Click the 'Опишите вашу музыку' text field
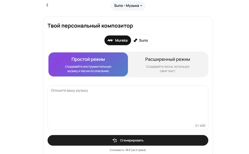The image size is (249, 154). point(128,106)
